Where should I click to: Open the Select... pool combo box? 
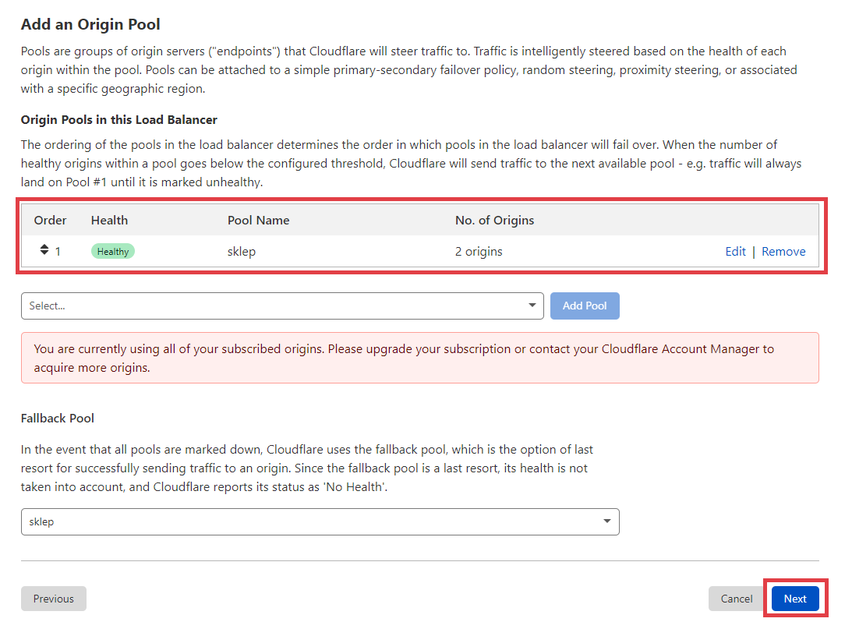click(x=281, y=306)
